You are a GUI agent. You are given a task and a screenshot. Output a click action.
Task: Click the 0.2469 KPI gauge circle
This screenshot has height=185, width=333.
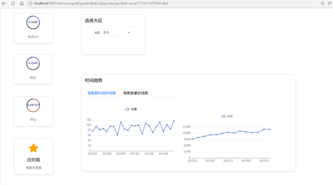[x=33, y=22]
